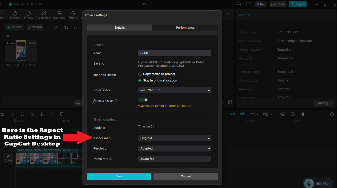Choose Copy media to project
Image resolution: width=337 pixels, height=188 pixels.
[157, 74]
